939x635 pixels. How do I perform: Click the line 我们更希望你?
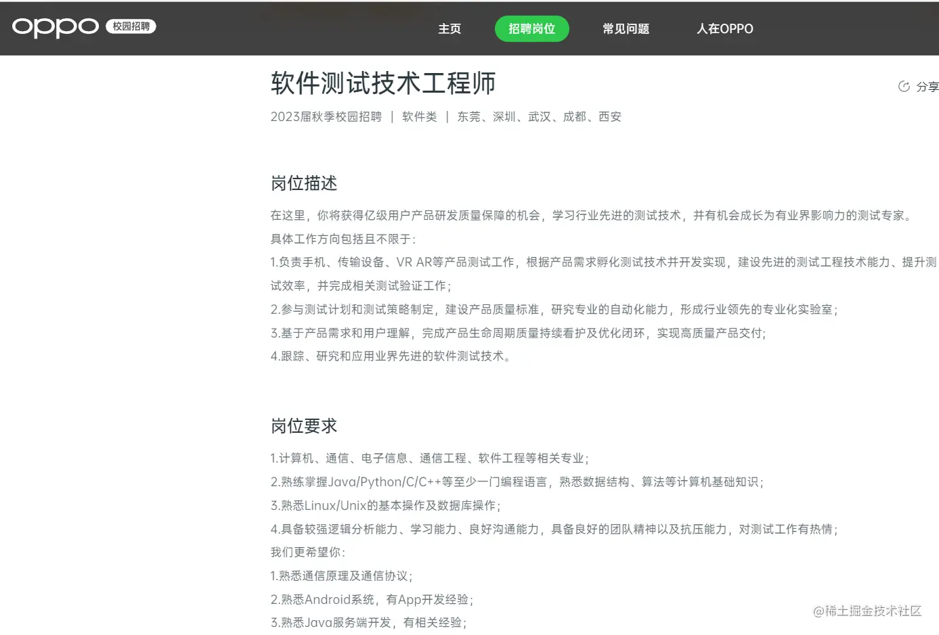click(x=309, y=552)
